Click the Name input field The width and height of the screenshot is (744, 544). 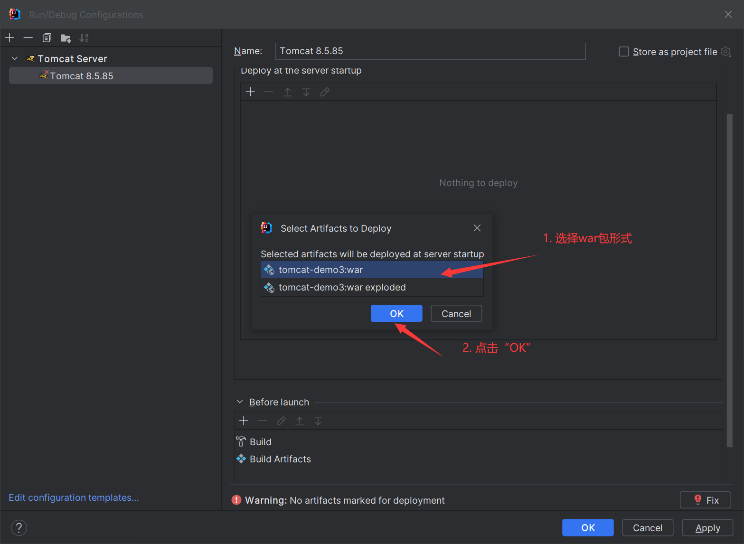[430, 51]
